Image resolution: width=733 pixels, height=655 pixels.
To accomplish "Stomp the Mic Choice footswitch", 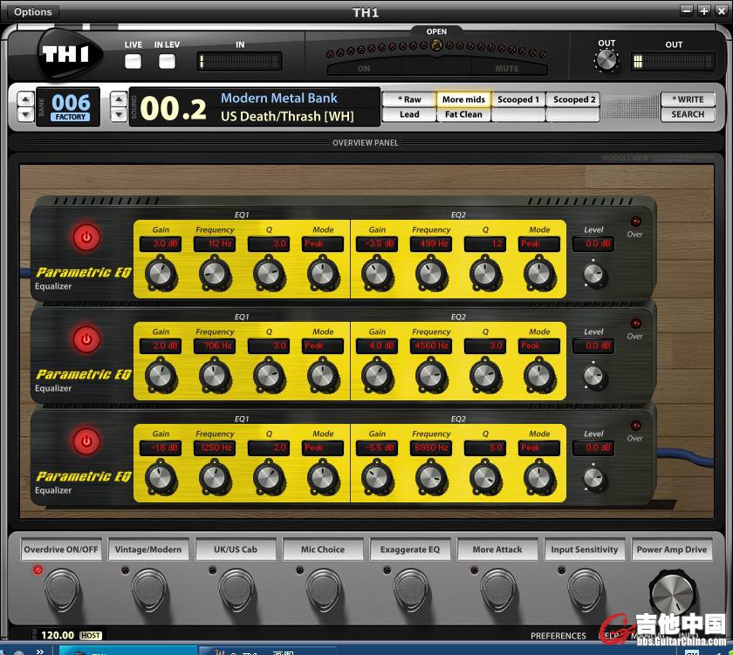I will coord(324,590).
